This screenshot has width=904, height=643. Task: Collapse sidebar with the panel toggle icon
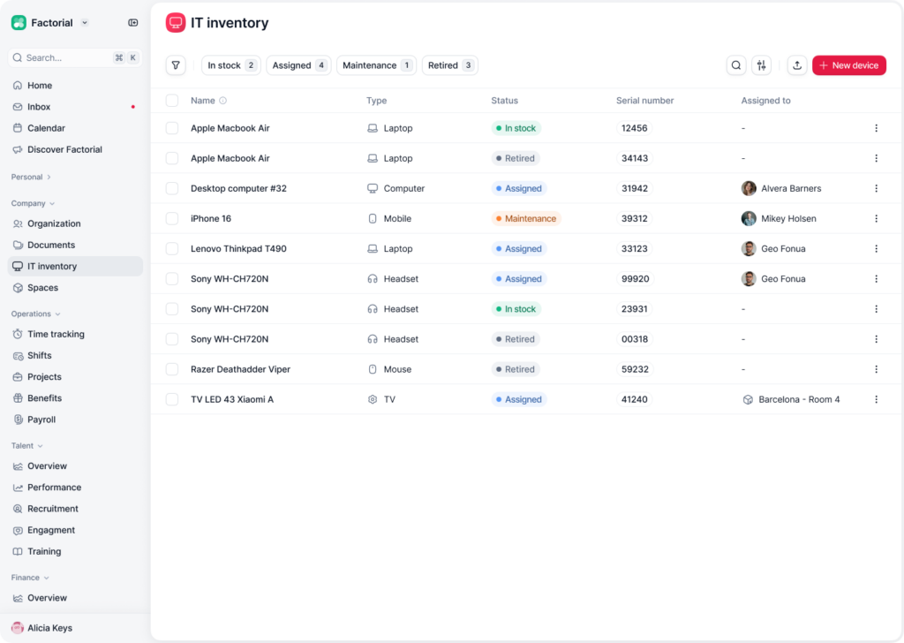click(x=133, y=22)
